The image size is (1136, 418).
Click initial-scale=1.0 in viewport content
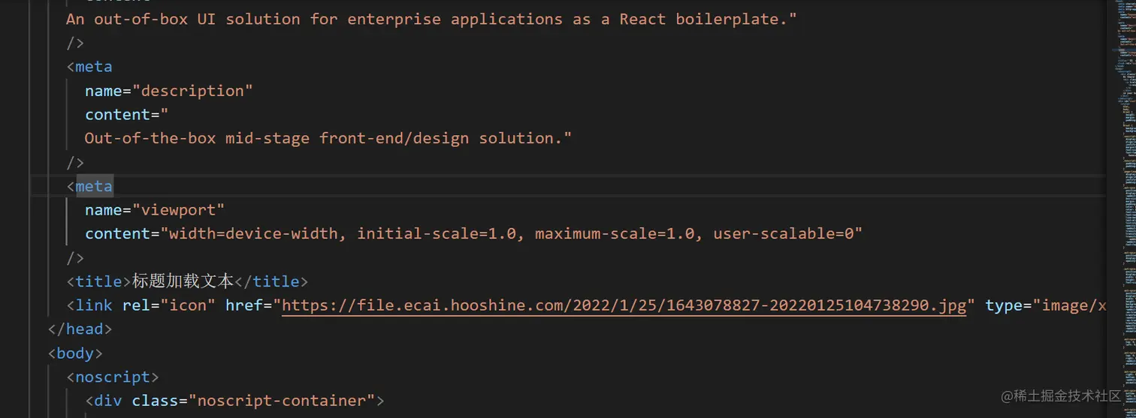coord(437,234)
